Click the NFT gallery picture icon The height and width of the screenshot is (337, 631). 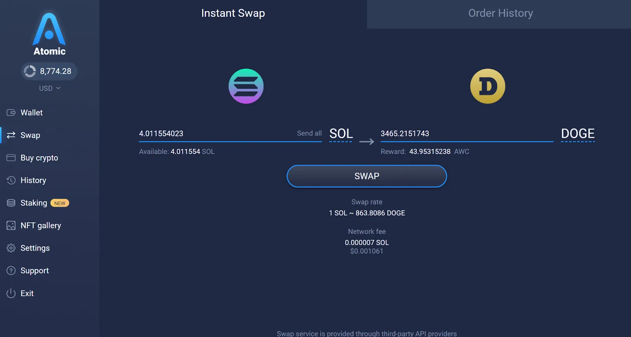point(11,225)
